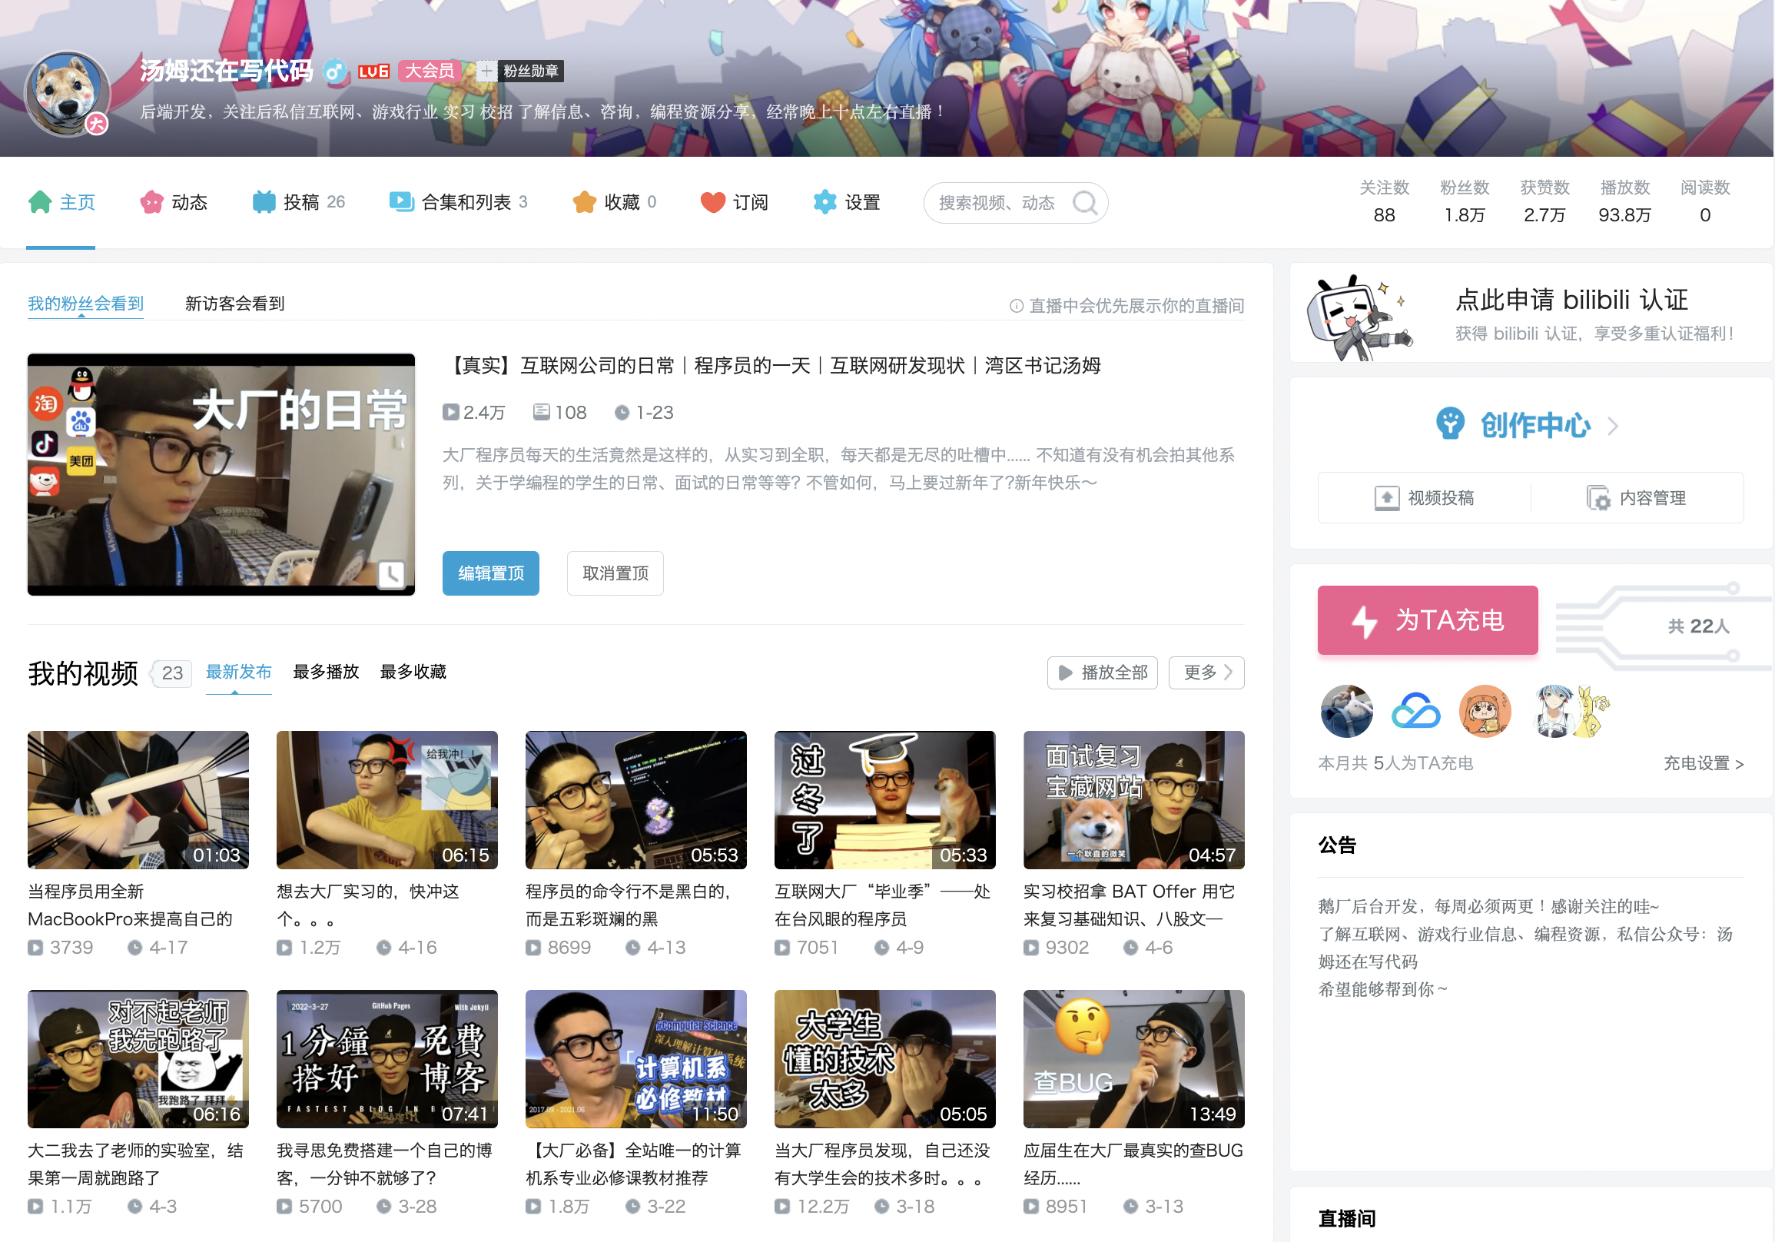Click the 创作中心 lightbulb icon
Viewport: 1775px width, 1242px height.
tap(1449, 423)
